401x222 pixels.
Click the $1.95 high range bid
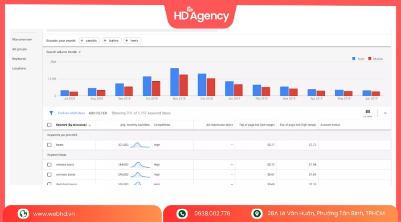[x=312, y=165]
